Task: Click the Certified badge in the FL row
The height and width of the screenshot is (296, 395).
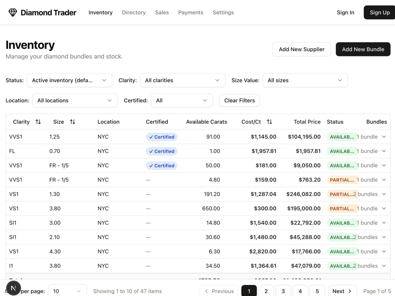Action: tap(162, 151)
